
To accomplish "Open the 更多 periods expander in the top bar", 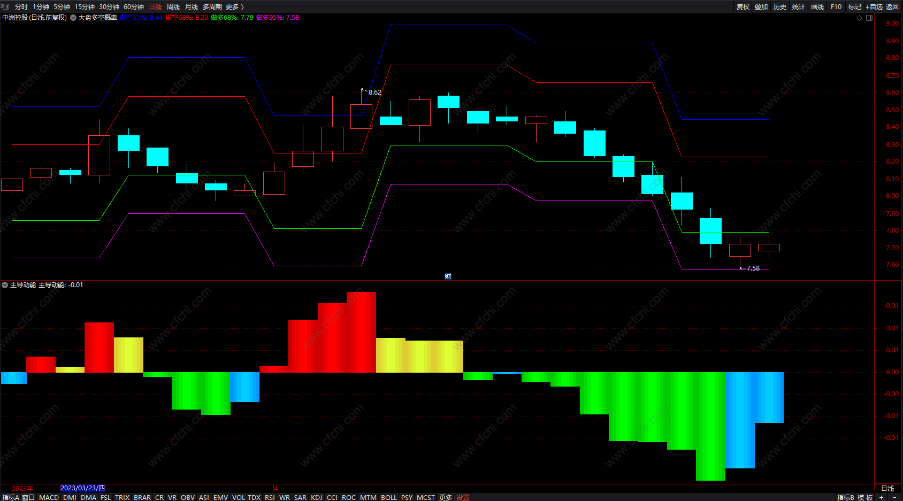I will click(x=235, y=7).
